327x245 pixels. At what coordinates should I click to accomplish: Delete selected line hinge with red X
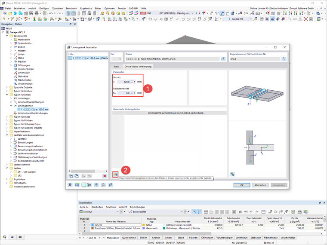(x=105, y=176)
